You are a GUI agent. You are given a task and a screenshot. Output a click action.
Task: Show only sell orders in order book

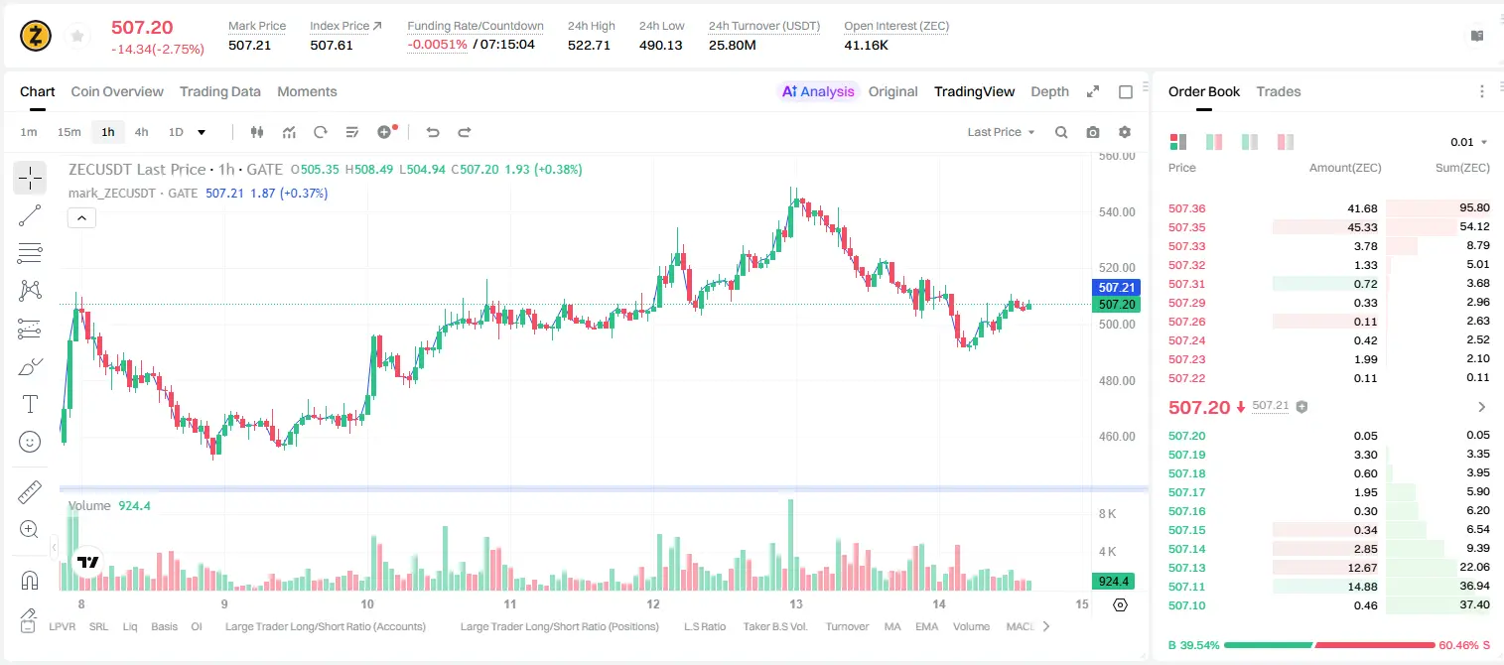pos(1286,142)
